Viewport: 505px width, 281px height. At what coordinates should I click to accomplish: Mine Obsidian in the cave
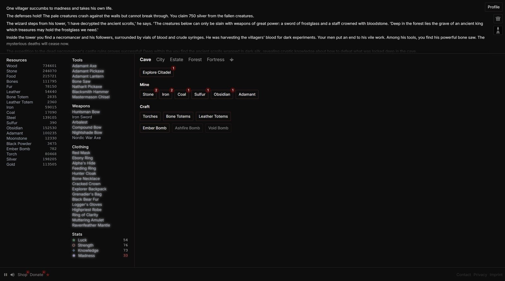click(222, 94)
